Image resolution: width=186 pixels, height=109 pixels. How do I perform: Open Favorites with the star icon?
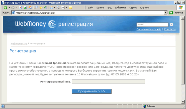tap(41, 7)
